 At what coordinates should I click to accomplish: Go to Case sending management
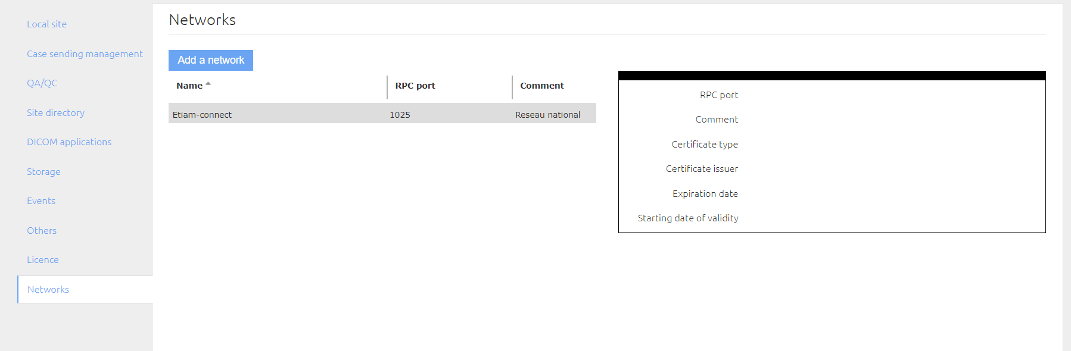[x=85, y=54]
